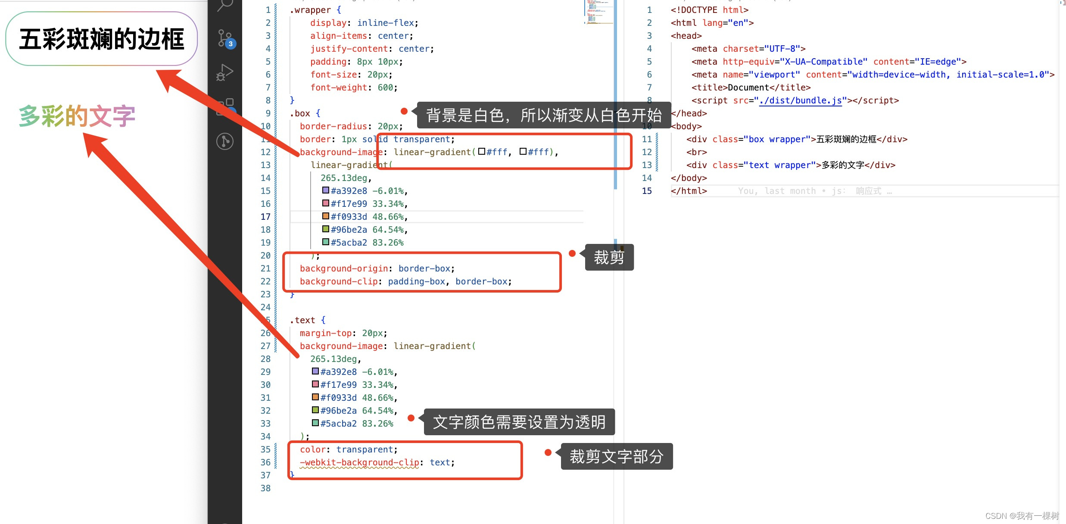Viewport: 1066px width, 524px height.
Task: Open the Run and Debug panel
Action: point(224,72)
